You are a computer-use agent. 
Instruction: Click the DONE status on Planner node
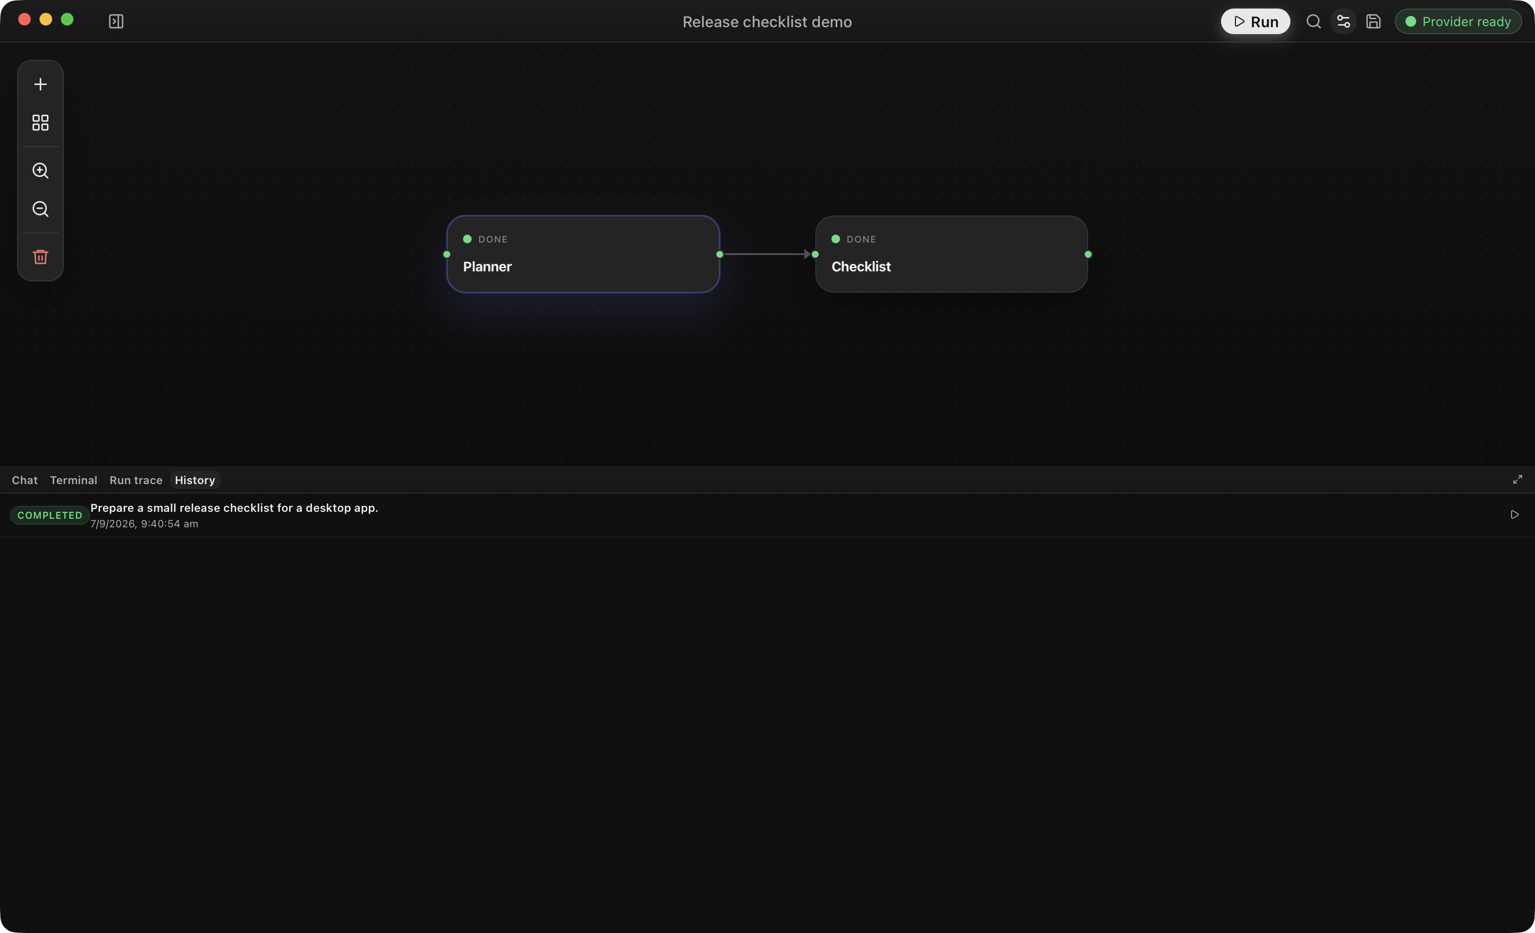(x=486, y=239)
